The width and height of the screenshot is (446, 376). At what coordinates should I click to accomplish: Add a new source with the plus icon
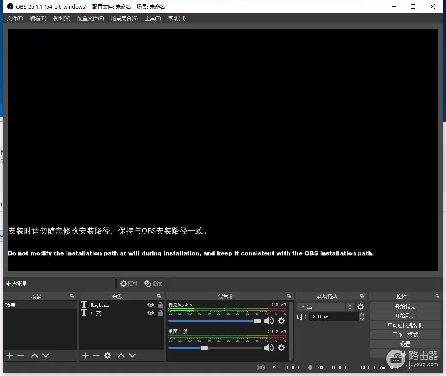(x=85, y=355)
